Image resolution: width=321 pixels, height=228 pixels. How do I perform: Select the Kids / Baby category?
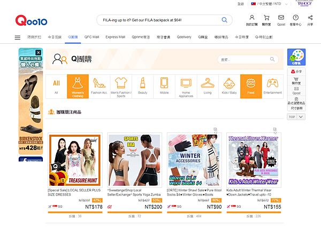pyautogui.click(x=230, y=87)
